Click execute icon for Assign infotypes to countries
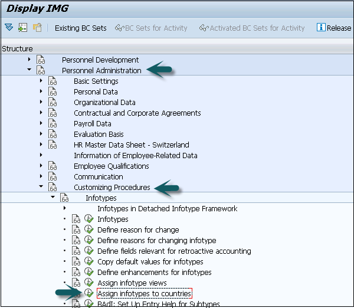Image resolution: width=354 pixels, height=308 pixels. click(x=89, y=294)
